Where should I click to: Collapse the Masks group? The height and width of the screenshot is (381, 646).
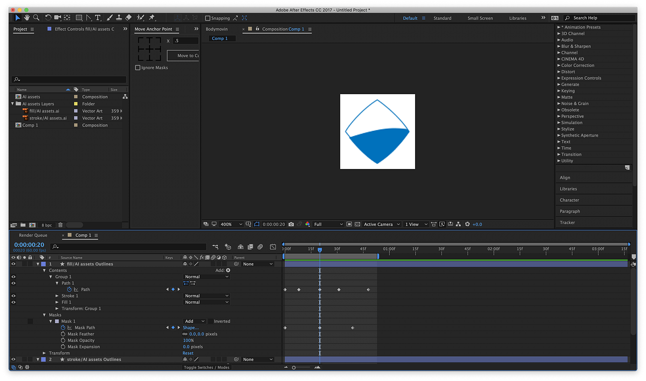45,315
